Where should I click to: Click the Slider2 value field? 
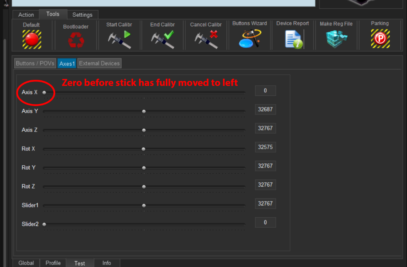[x=265, y=222]
